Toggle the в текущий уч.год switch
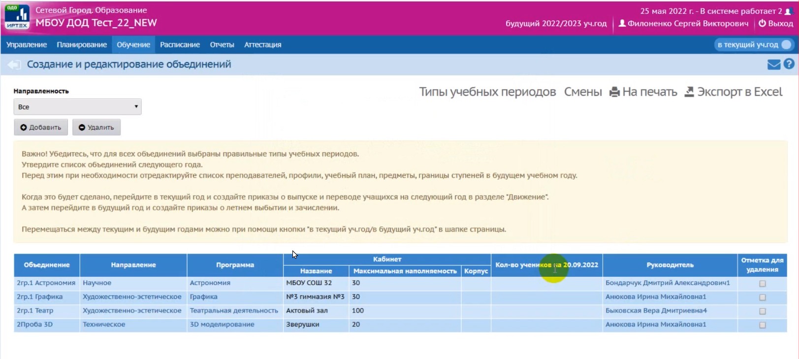The image size is (799, 359). pos(755,45)
